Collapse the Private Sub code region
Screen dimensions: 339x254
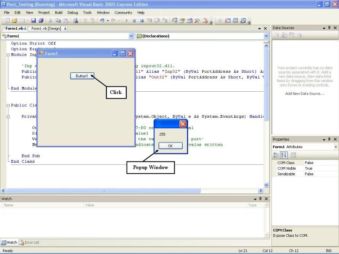pos(8,117)
